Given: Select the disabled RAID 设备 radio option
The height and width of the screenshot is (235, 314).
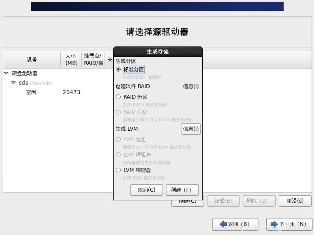Looking at the screenshot, I should [x=118, y=112].
